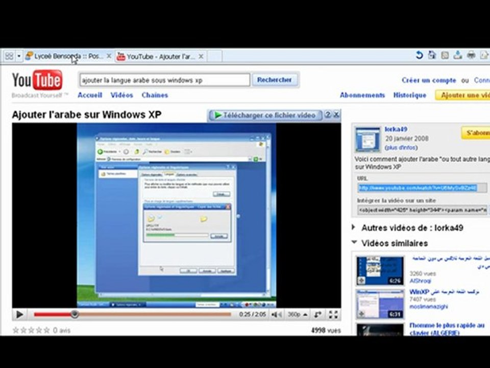Open lorka49 channel link
The height and width of the screenshot is (368, 490).
396,129
